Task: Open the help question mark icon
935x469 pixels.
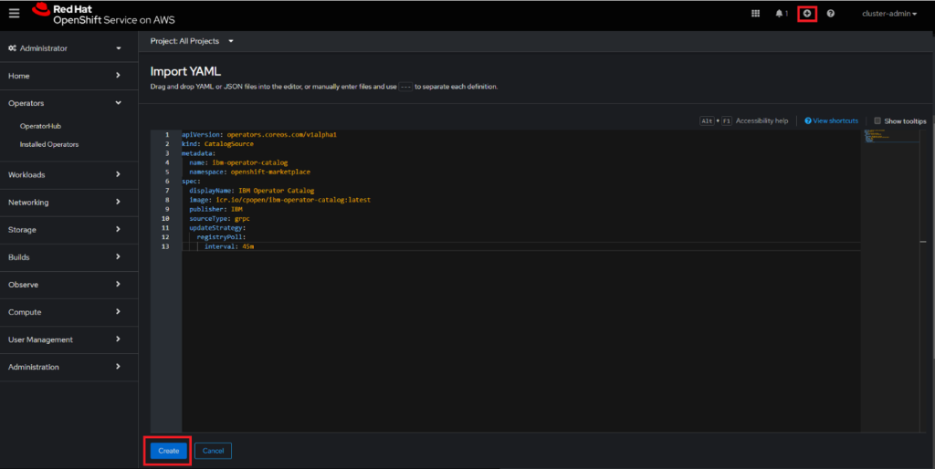Action: click(x=831, y=13)
